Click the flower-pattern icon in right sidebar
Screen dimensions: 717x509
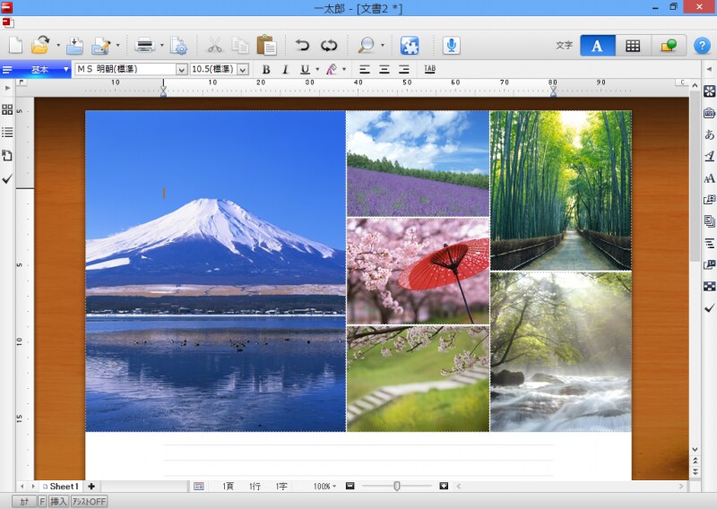[709, 91]
